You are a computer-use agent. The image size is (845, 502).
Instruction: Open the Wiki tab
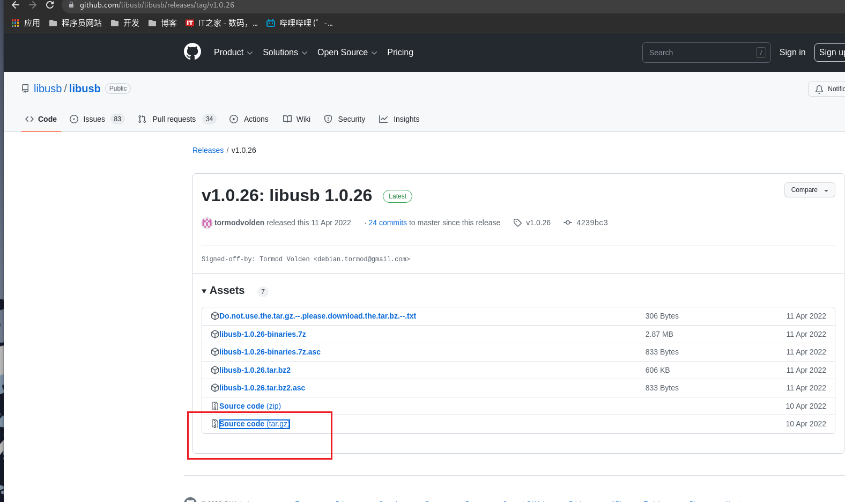(297, 119)
